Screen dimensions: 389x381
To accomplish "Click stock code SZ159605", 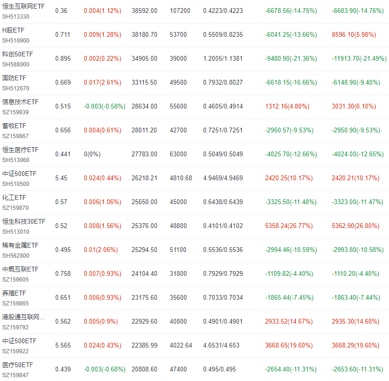I will pos(15,280).
